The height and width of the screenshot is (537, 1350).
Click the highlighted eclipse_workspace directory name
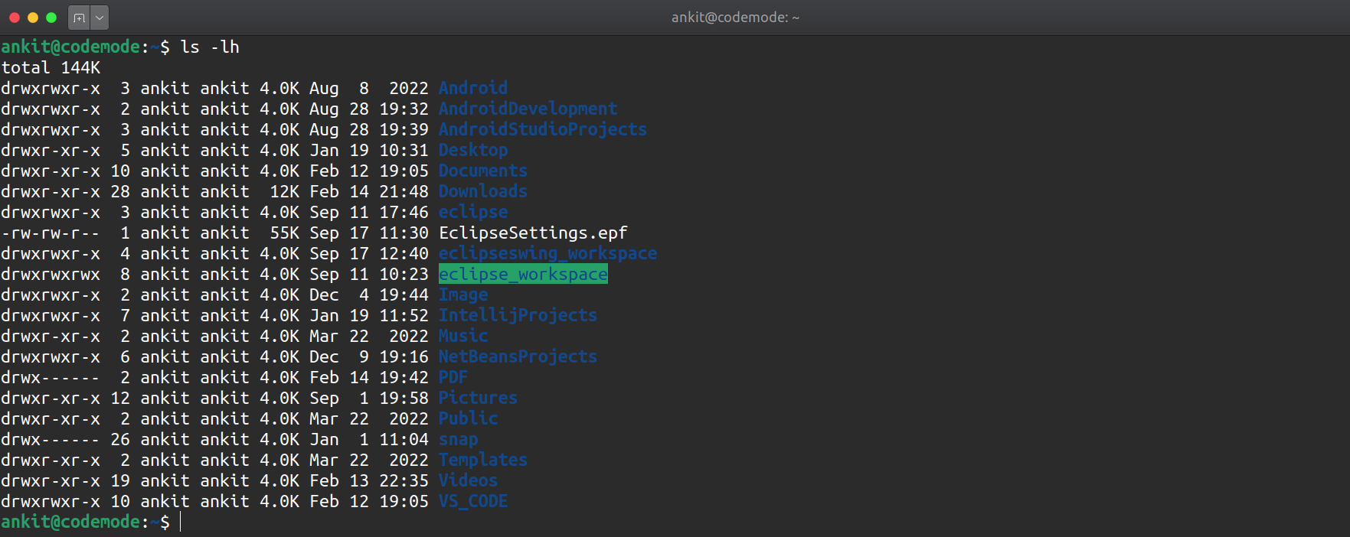click(523, 274)
